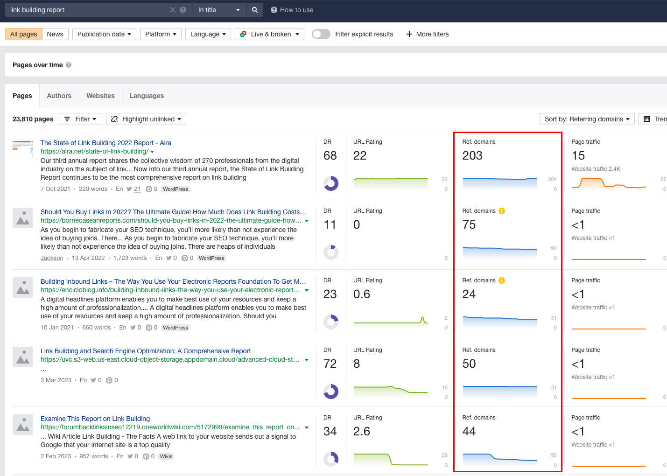The image size is (667, 476).
Task: Switch to the Websites tab
Action: click(100, 96)
